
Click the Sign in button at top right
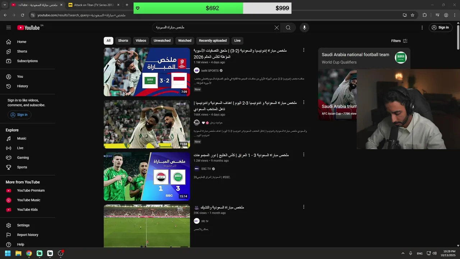[x=441, y=27]
